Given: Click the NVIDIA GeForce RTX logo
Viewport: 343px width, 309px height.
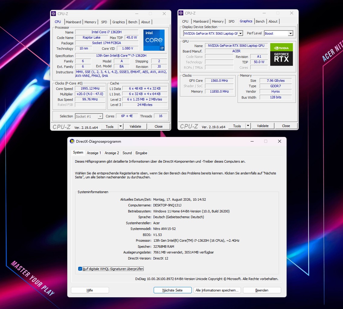Looking at the screenshot, I should pos(281,54).
